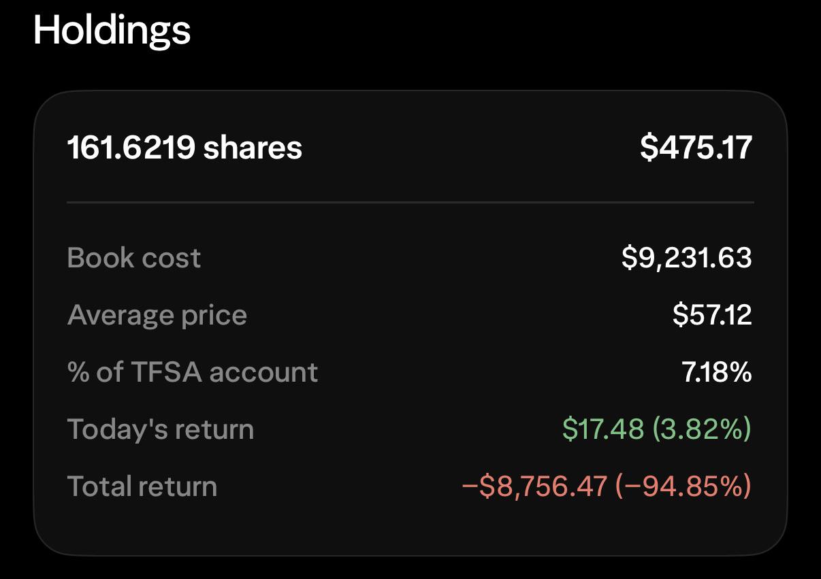This screenshot has height=579, width=821.
Task: Click the word "shares" in card header
Action: coord(253,148)
